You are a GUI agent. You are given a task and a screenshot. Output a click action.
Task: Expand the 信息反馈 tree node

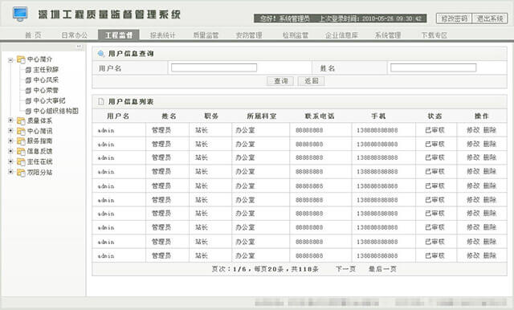click(10, 151)
